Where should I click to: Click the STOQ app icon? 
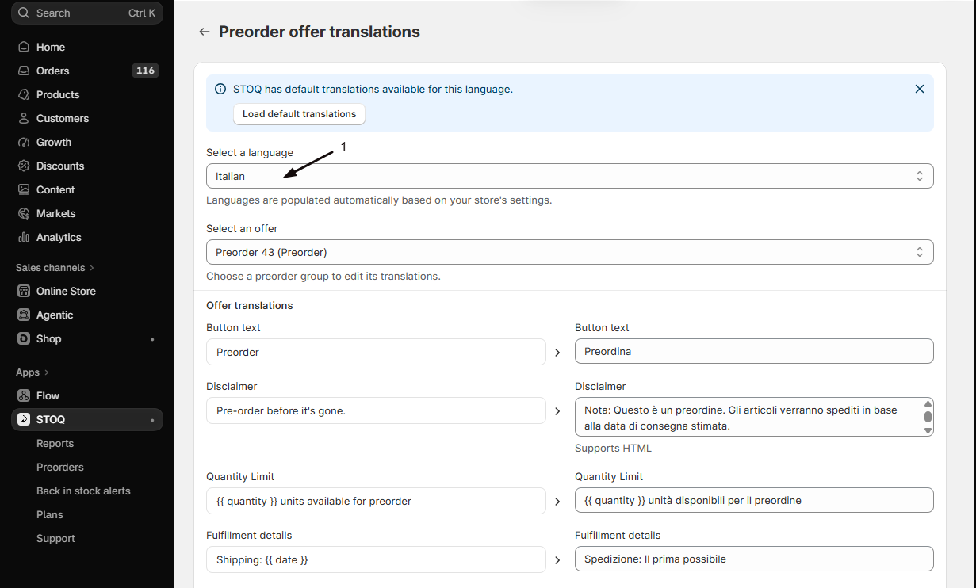(x=24, y=419)
